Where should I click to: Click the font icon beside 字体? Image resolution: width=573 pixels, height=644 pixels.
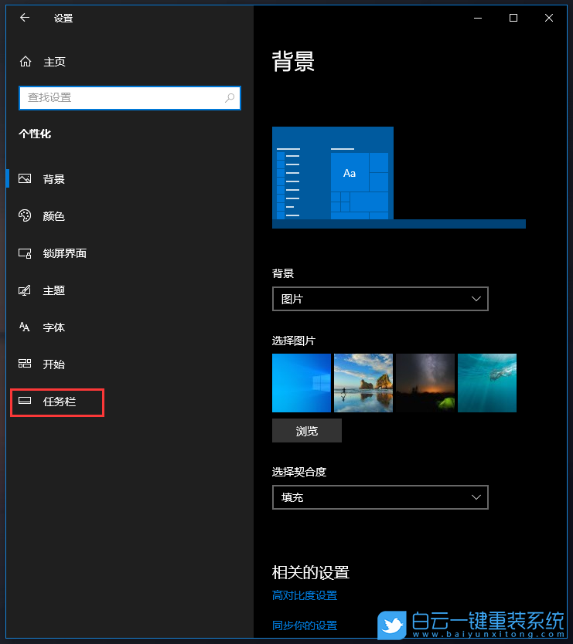25,327
